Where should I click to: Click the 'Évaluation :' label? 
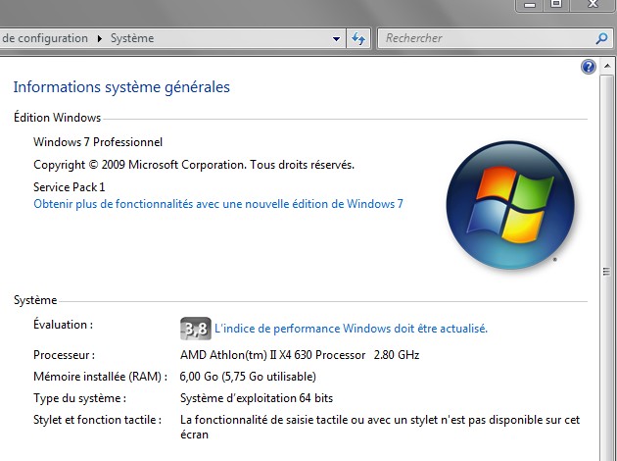(x=63, y=325)
